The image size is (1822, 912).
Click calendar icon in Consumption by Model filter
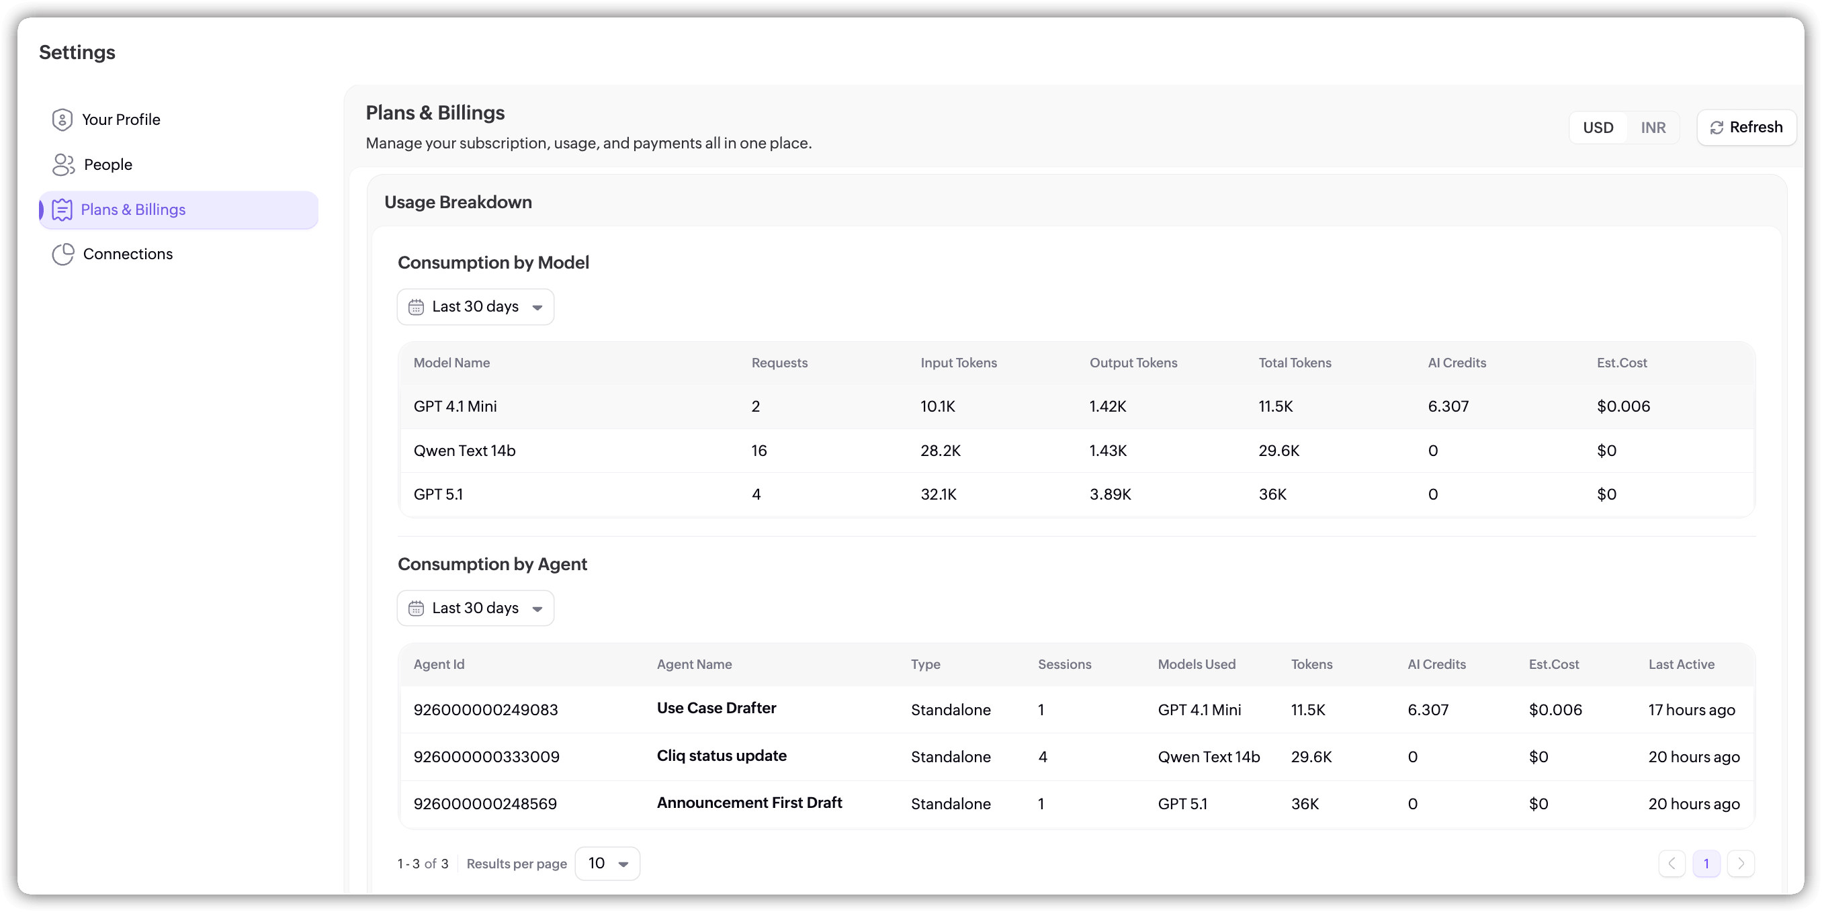[x=416, y=307]
